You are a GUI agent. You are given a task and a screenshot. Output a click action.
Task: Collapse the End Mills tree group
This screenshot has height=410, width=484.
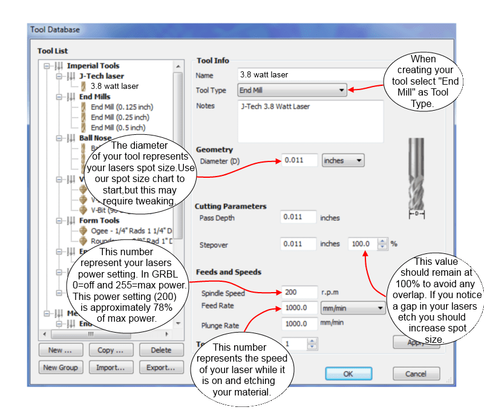59,97
